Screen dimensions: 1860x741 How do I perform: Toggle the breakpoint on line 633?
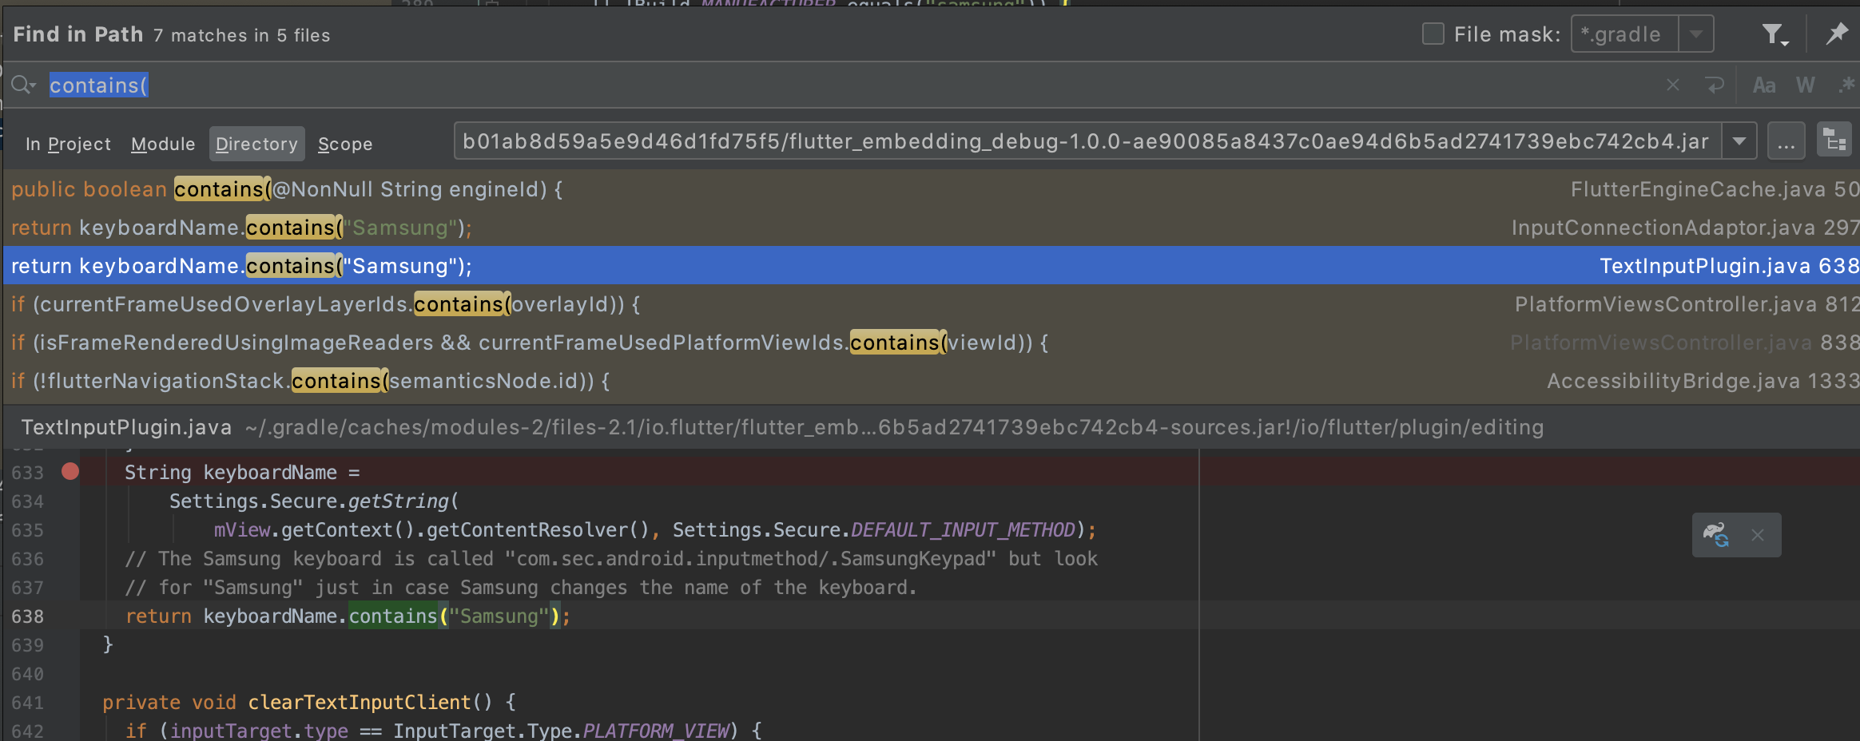pyautogui.click(x=70, y=472)
